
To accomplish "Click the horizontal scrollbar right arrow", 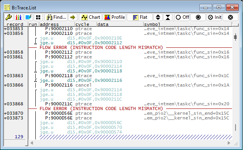I will (x=229, y=143).
